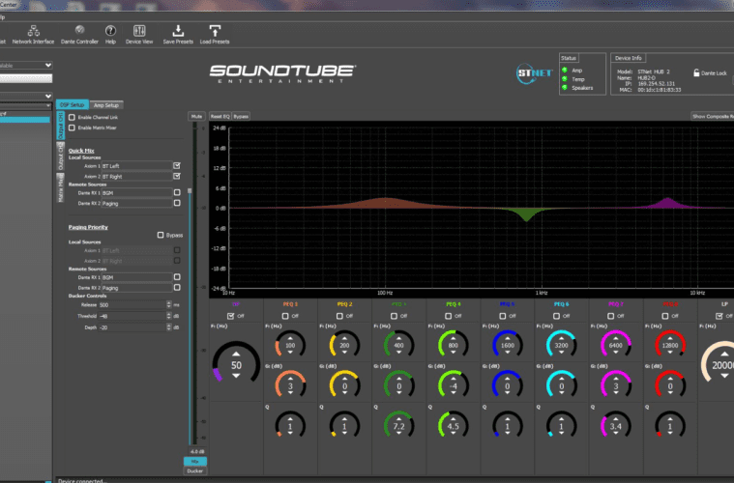
Task: Click the PEQ 6 frequency knob showing 3200
Action: (x=561, y=345)
